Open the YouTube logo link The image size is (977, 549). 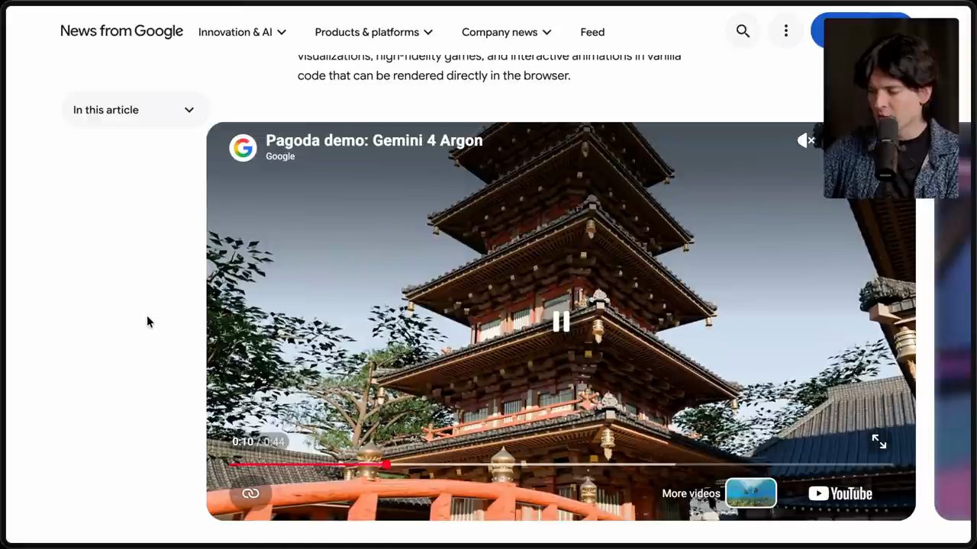(x=840, y=493)
